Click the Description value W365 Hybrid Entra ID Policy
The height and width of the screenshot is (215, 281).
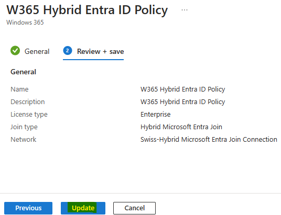(x=182, y=102)
